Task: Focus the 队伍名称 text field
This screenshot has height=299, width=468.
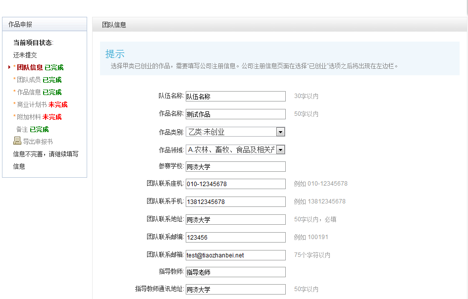Action: [236, 97]
